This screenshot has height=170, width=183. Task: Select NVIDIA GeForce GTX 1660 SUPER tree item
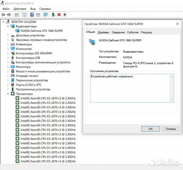[x=42, y=31]
